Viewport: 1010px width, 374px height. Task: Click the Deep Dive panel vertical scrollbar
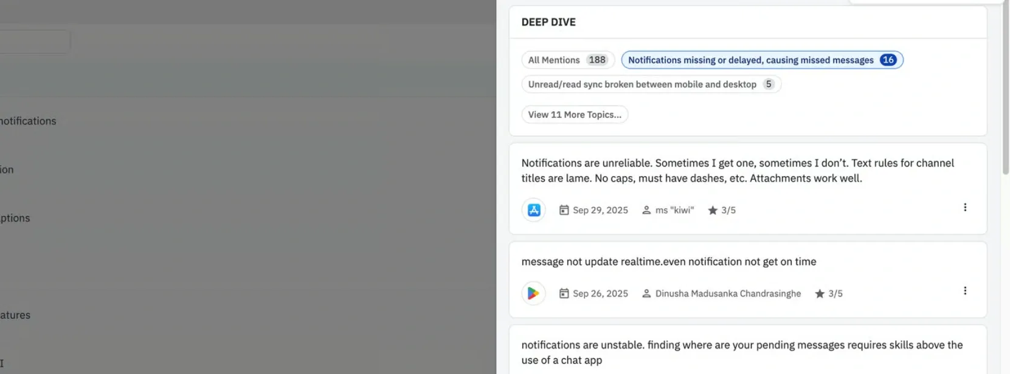[x=1005, y=91]
